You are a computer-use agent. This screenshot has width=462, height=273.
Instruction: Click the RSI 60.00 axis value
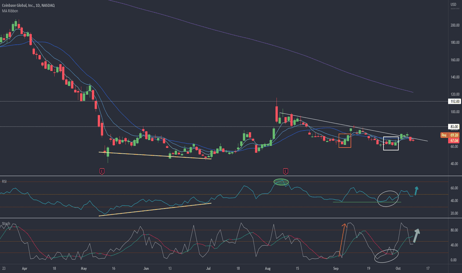[x=454, y=188]
